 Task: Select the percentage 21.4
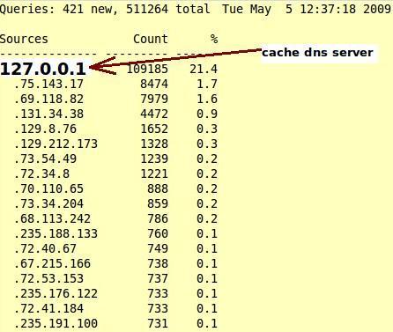point(204,69)
